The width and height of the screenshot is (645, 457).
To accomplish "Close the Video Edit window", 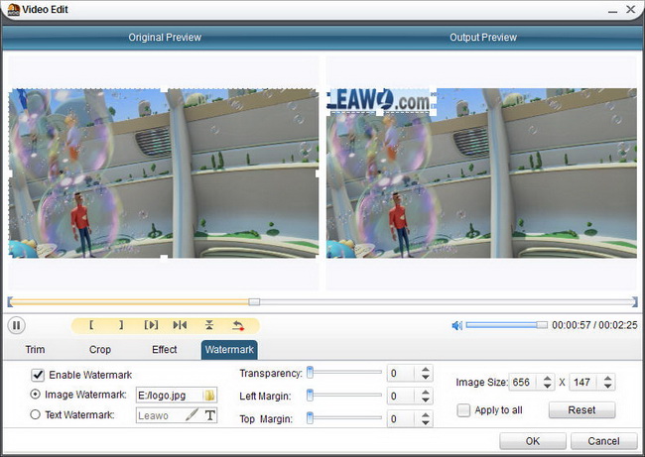I will (630, 9).
